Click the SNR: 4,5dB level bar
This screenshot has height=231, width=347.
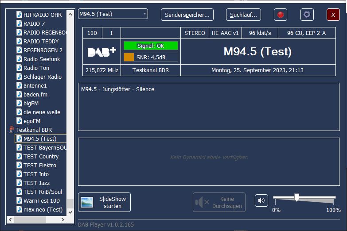(151, 57)
